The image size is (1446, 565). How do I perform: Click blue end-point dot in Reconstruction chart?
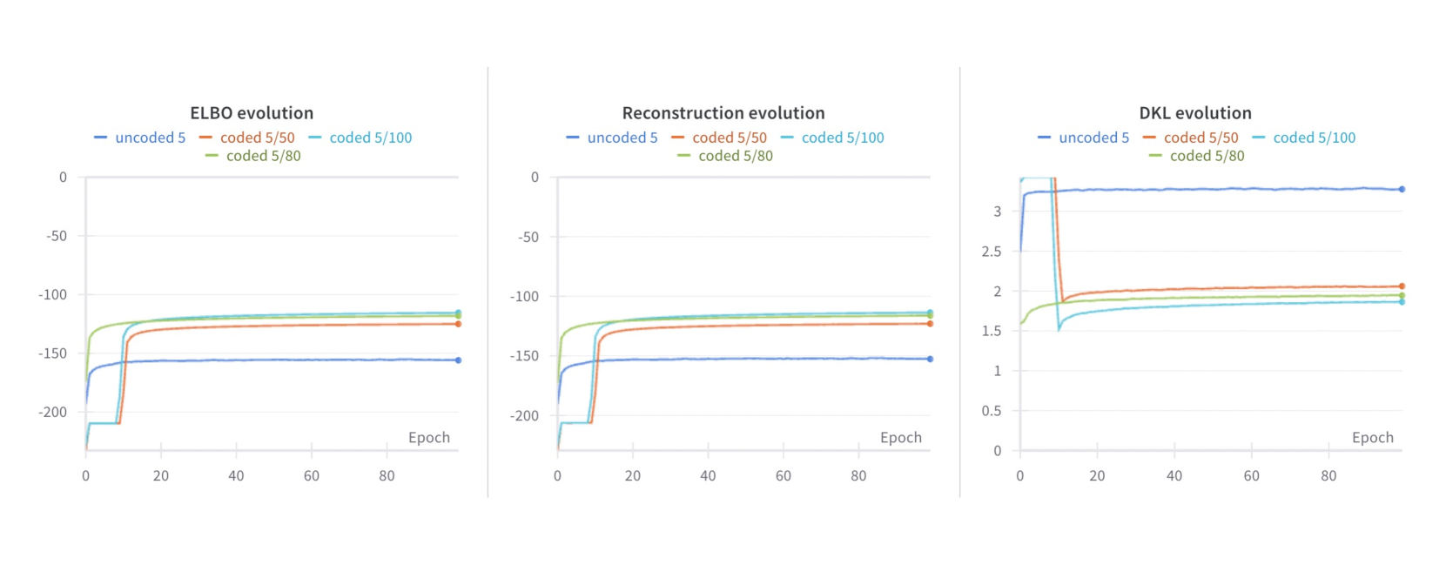click(x=931, y=359)
